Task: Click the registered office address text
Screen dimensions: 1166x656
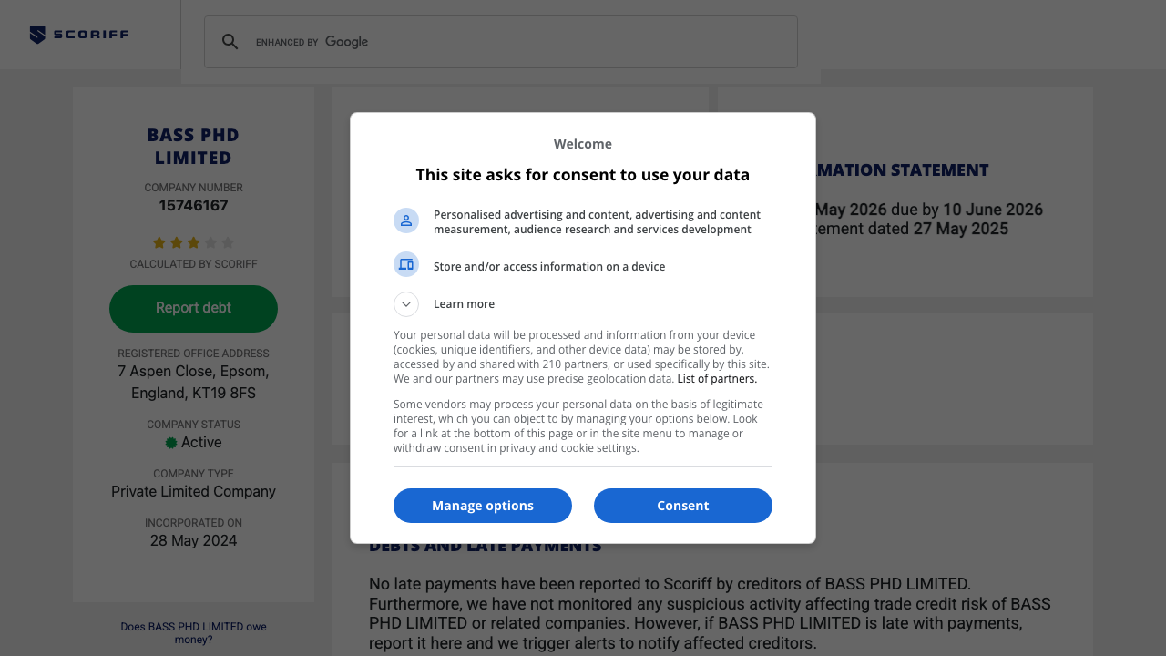Action: (x=193, y=382)
